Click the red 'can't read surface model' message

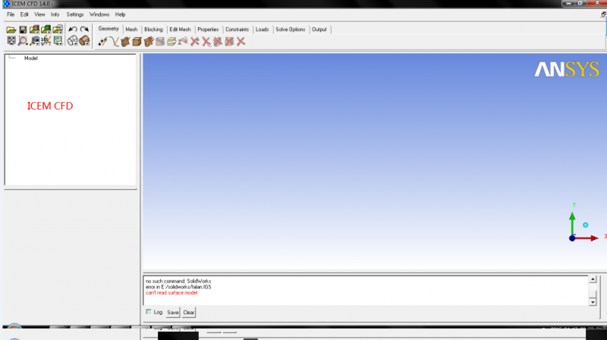pyautogui.click(x=171, y=292)
